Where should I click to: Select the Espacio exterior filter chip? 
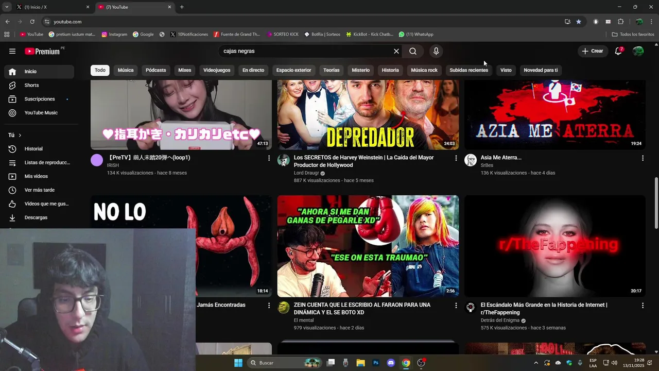coord(293,70)
